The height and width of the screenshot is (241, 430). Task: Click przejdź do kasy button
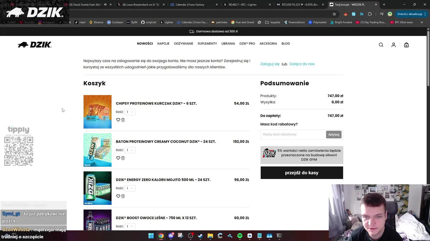(302, 173)
